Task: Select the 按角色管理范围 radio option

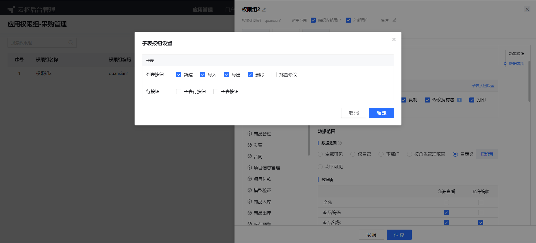Action: 410,154
